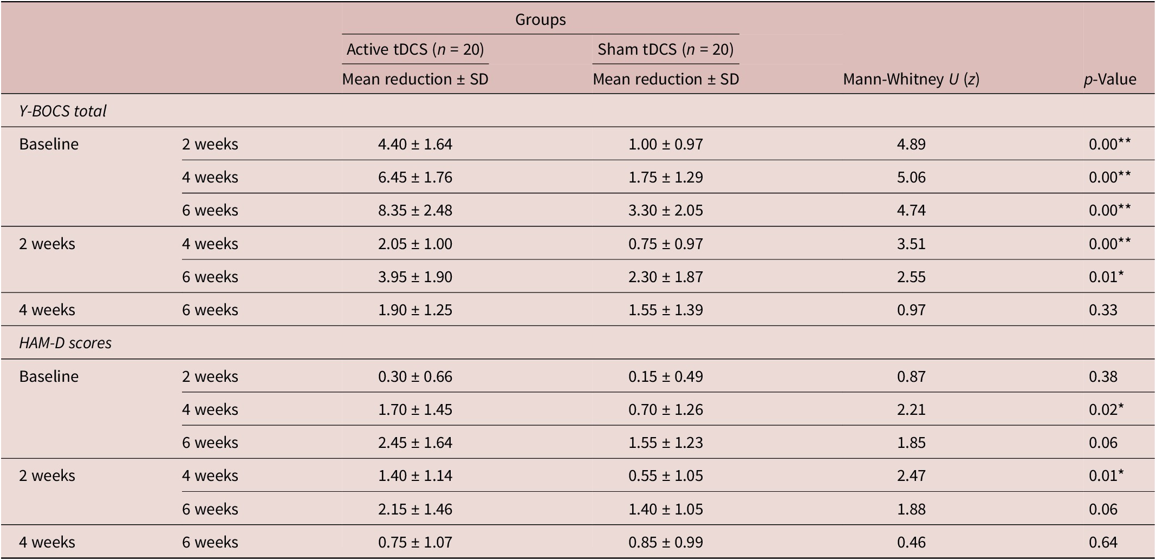
Task: Click the 4.40 ± 1.64 cell
Action: click(x=415, y=144)
